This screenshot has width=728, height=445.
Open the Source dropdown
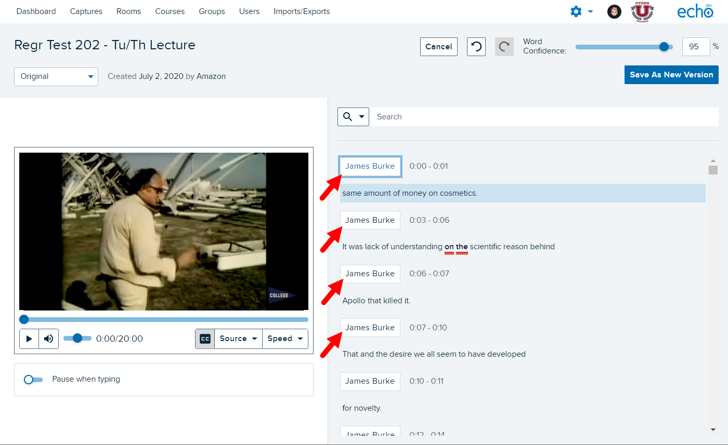pos(238,339)
